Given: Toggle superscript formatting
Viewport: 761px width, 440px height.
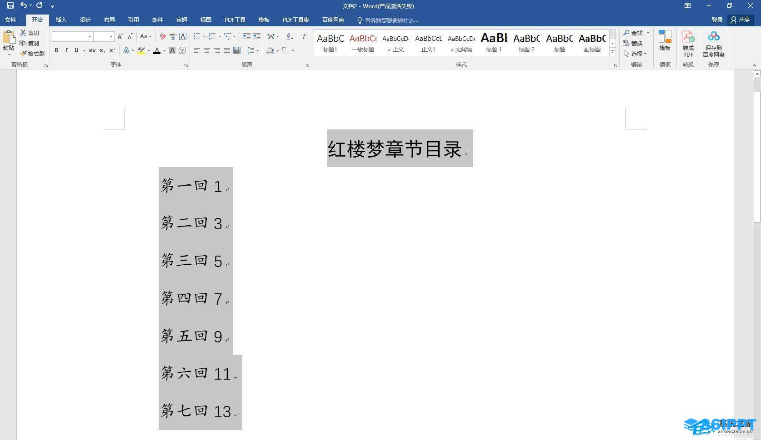Looking at the screenshot, I should [112, 50].
